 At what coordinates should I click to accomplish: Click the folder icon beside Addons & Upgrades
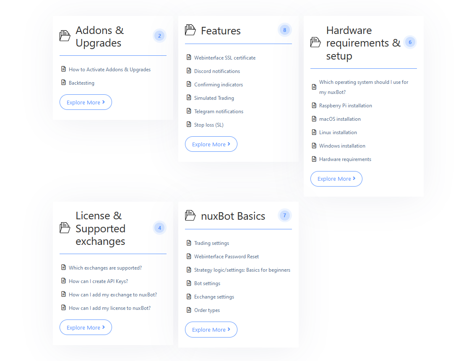[65, 36]
